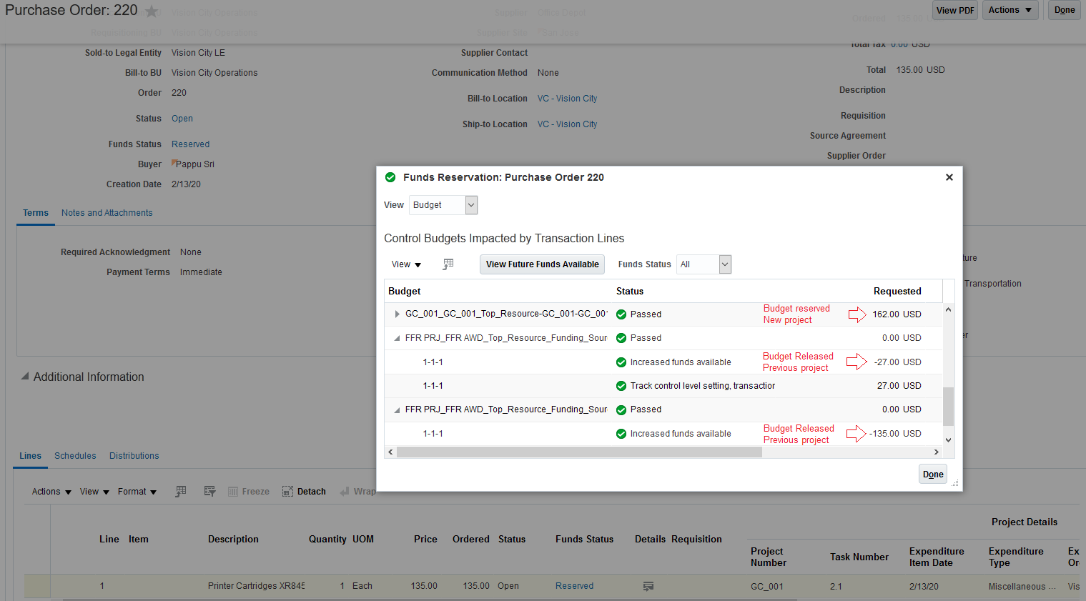
Task: Open the Funds Status All dropdown
Action: pos(704,264)
